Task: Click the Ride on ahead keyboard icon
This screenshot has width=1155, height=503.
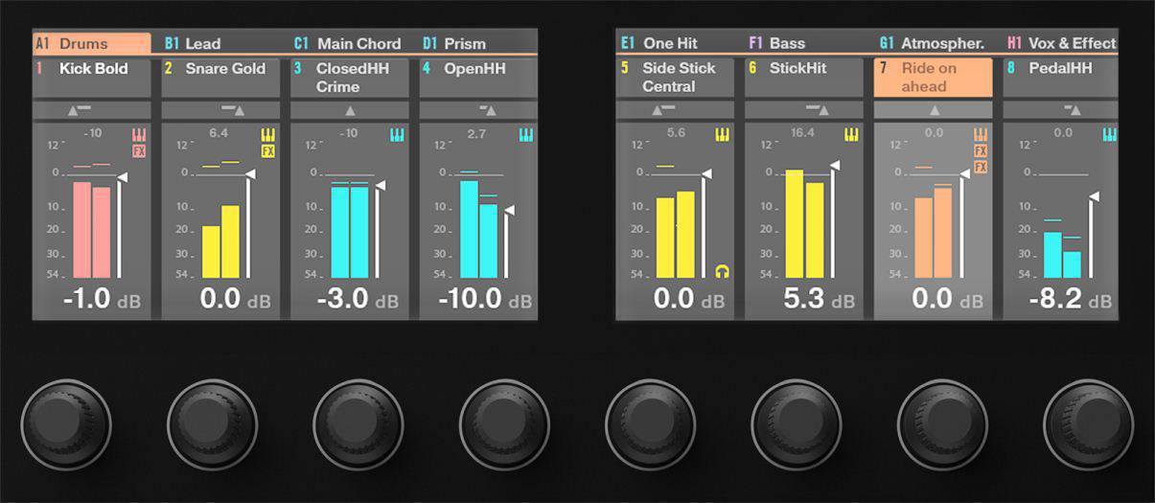Action: pos(981,135)
